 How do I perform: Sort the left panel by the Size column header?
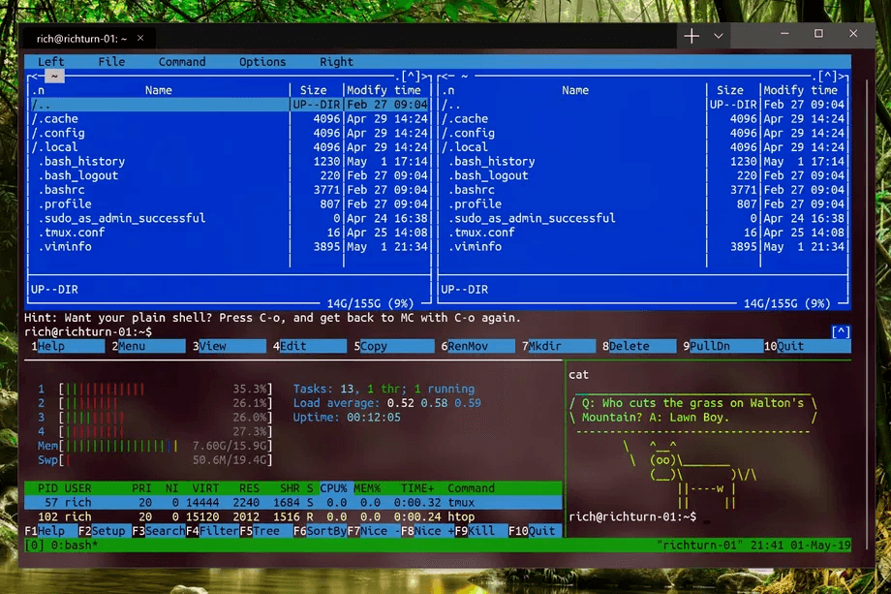(313, 89)
